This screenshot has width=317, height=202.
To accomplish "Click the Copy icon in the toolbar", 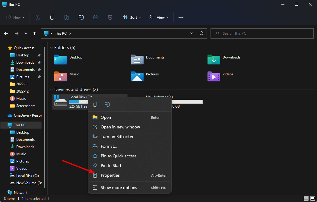I will pos(52,17).
